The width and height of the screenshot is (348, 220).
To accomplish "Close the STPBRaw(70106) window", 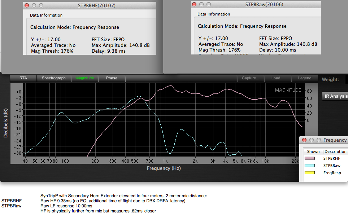I will [x=194, y=4].
